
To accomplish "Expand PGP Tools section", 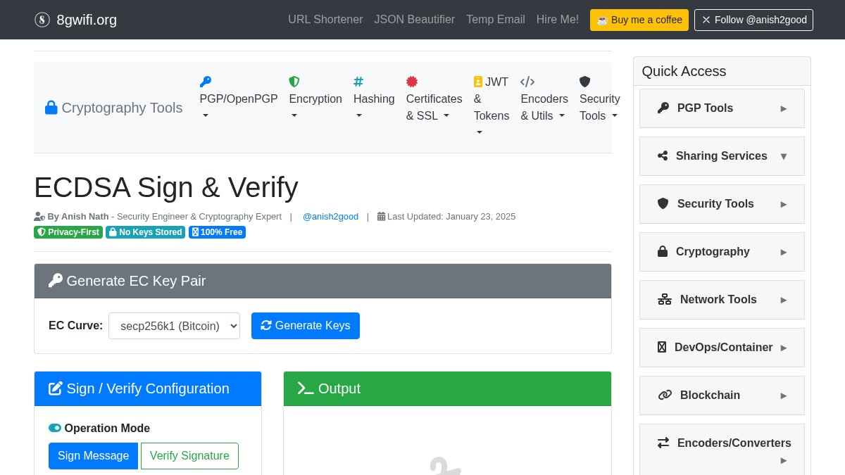I will (722, 108).
